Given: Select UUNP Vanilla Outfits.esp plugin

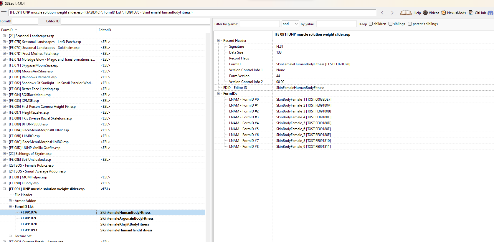Looking at the screenshot, I should [34, 148].
